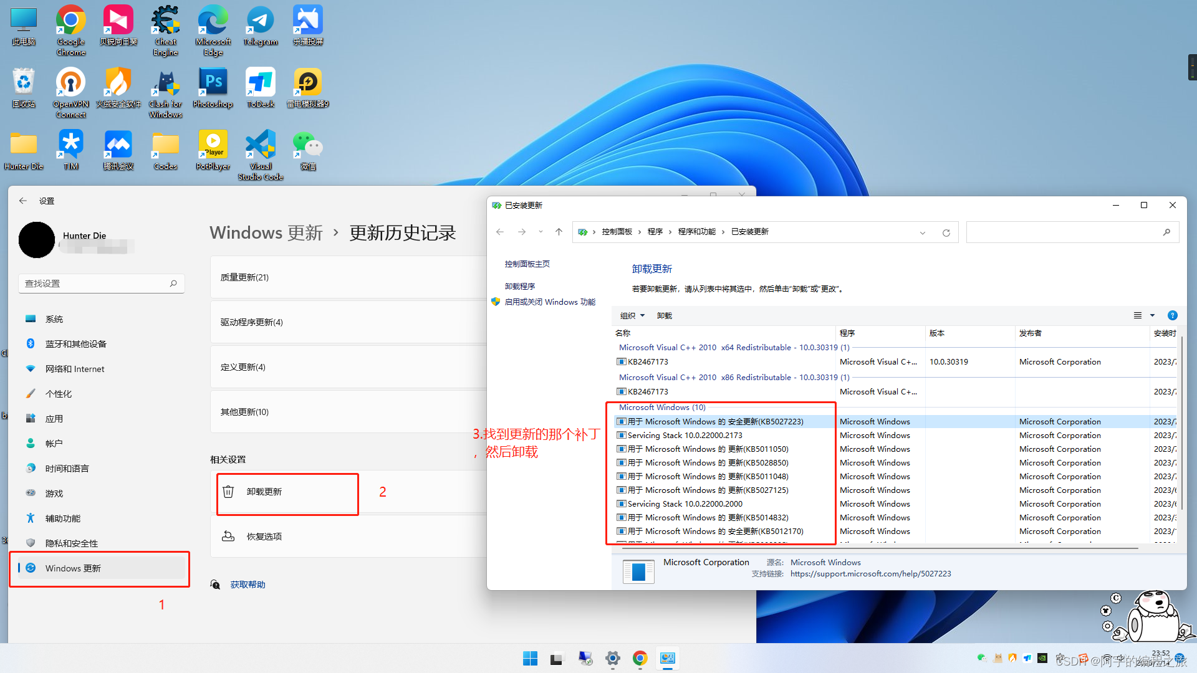
Task: Click the 卸载更新 option under 相关设置
Action: (x=264, y=492)
